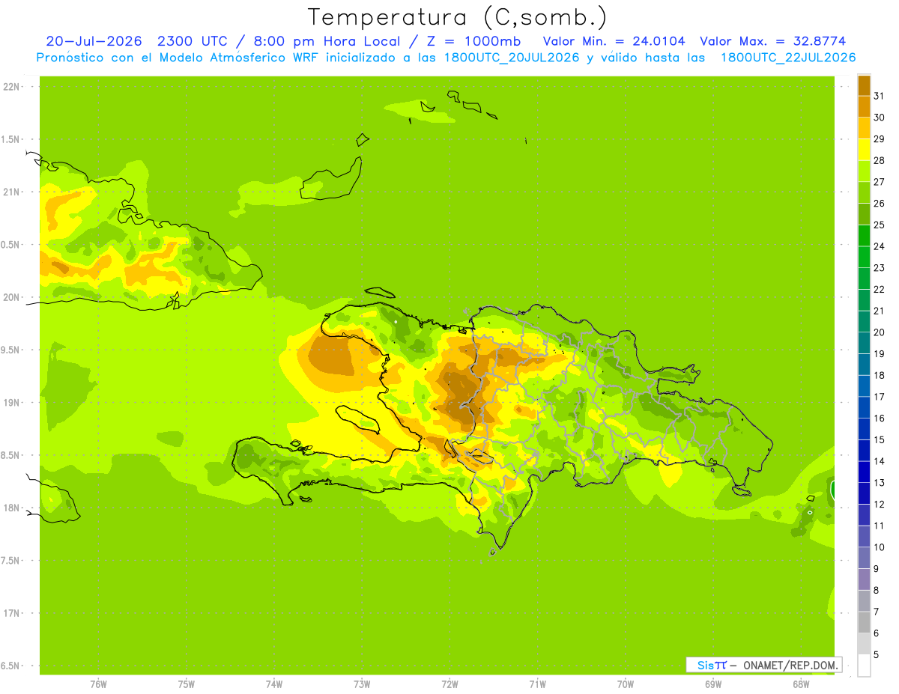The height and width of the screenshot is (694, 899).
Task: Click the "22N" latitude axis label
Action: click(x=11, y=87)
